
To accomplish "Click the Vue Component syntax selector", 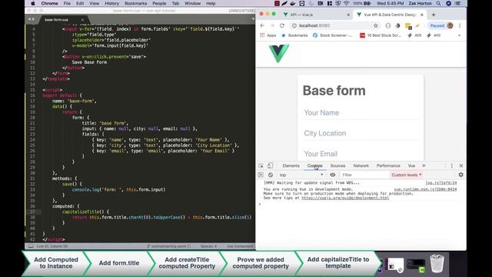I will [x=240, y=246].
